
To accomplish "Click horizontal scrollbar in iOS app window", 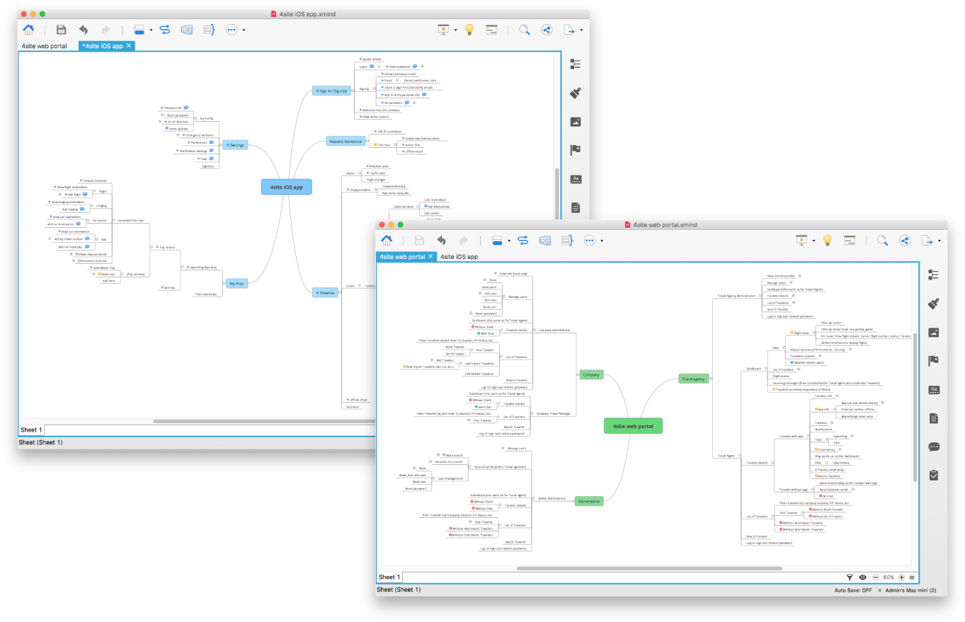I will [264, 421].
